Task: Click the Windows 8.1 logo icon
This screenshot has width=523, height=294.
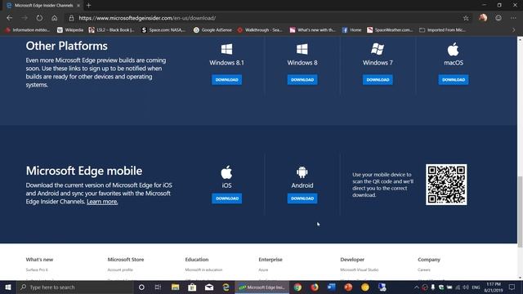Action: (x=227, y=49)
